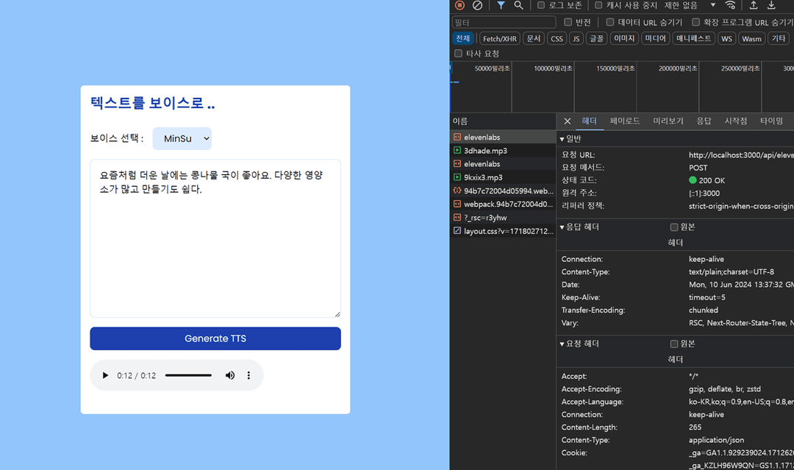Clear the network log with the clear icon
Screen dimensions: 794x470
[x=477, y=5]
